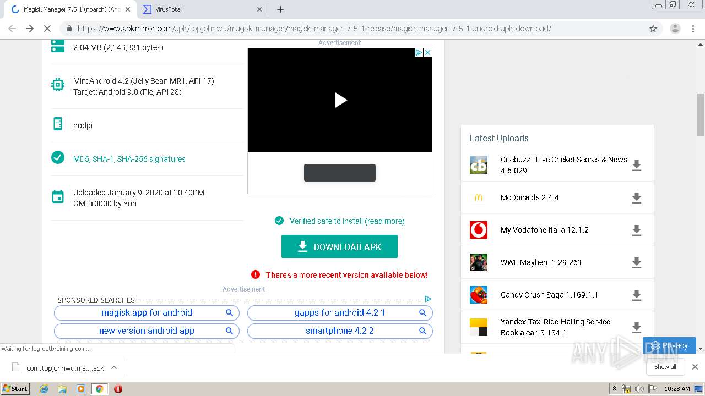Open the Chrome profile avatar
705x396 pixels.
[675, 29]
